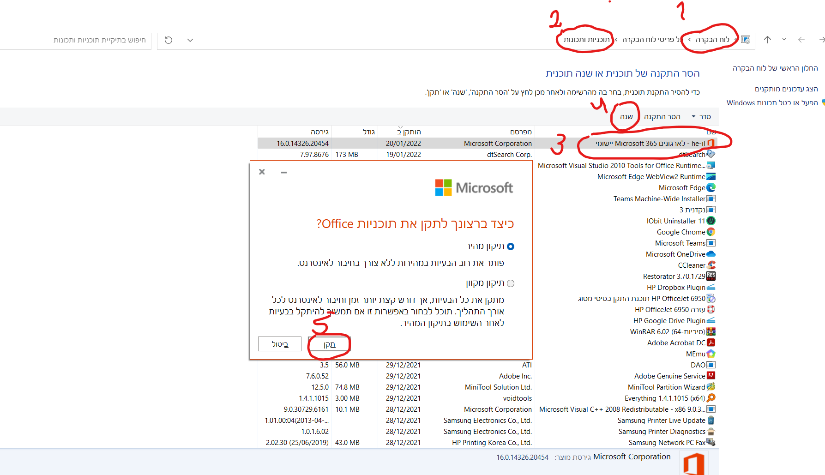Viewport: 825px width, 475px height.
Task: Select the Microsoft Teams program name
Action: [x=680, y=243]
